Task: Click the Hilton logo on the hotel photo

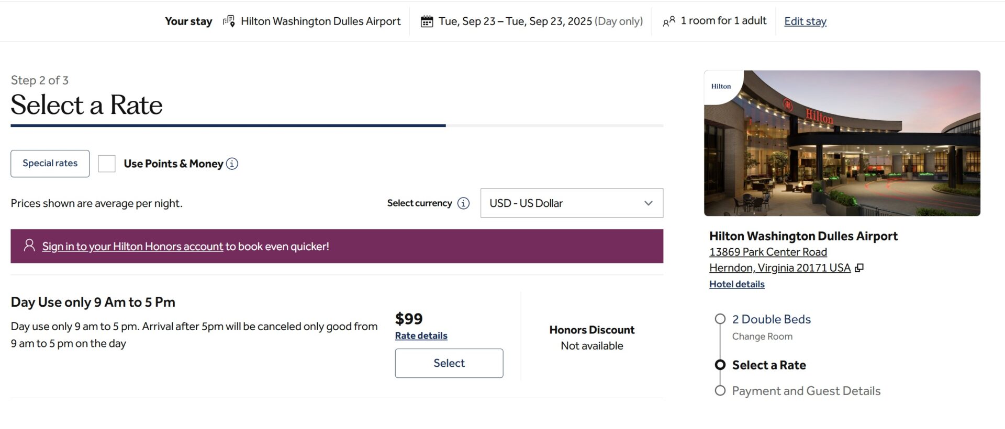Action: click(x=721, y=85)
